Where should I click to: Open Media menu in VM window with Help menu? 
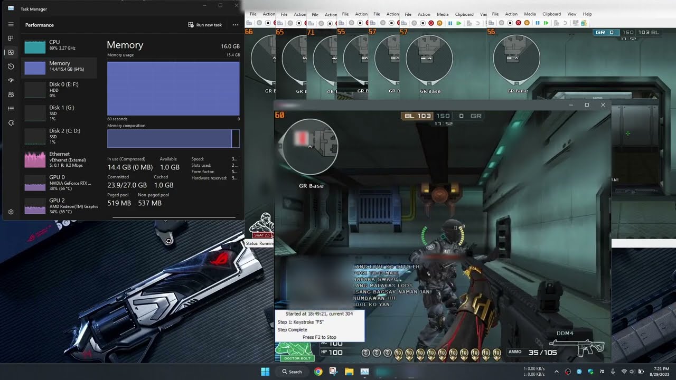(x=530, y=14)
